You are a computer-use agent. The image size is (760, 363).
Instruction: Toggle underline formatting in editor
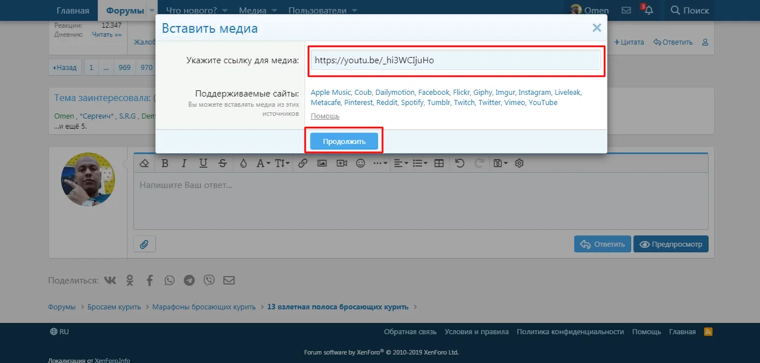click(203, 163)
